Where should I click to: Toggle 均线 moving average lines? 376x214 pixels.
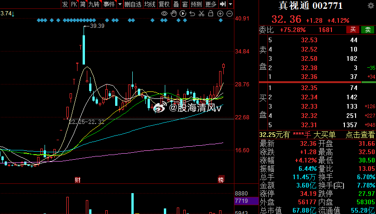click(x=149, y=4)
